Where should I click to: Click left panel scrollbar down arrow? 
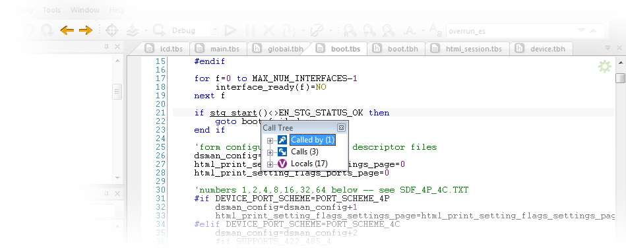[117, 177]
